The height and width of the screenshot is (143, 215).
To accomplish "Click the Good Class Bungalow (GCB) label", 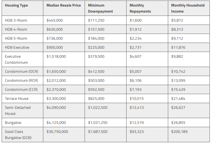I will pyautogui.click(x=18, y=135).
